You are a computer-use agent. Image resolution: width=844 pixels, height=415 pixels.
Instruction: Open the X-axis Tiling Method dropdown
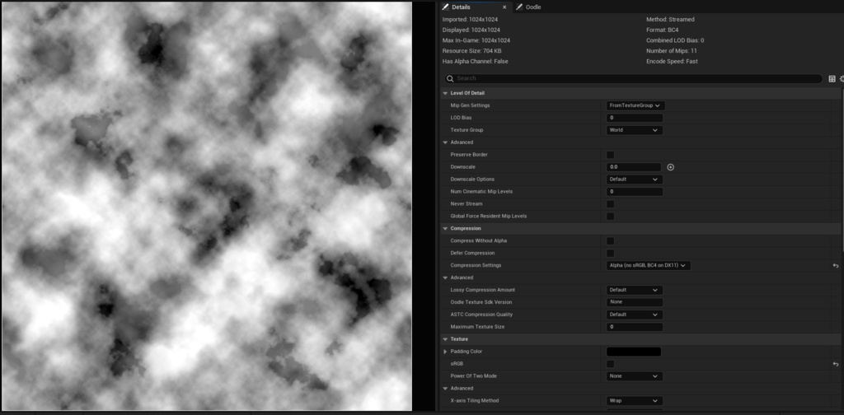point(634,401)
